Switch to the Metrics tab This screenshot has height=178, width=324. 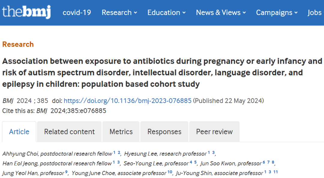click(x=121, y=132)
